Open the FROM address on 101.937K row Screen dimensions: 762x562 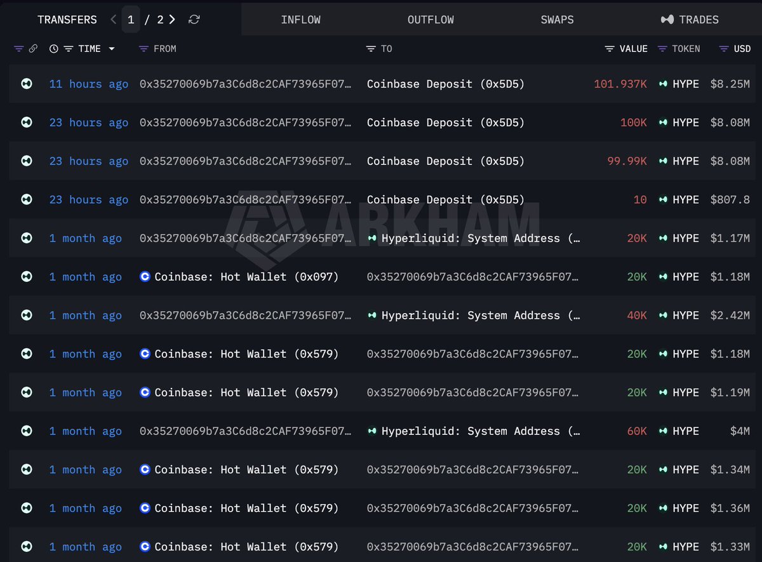pos(245,84)
